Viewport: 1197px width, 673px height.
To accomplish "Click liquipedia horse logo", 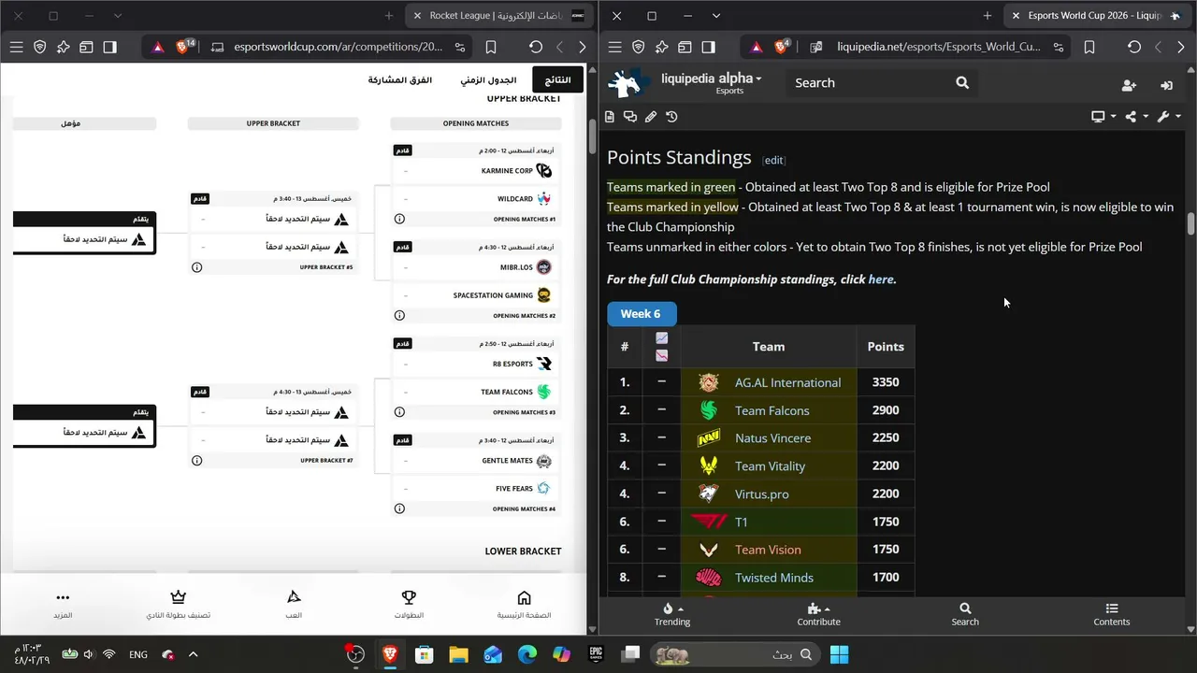I will click(x=629, y=83).
